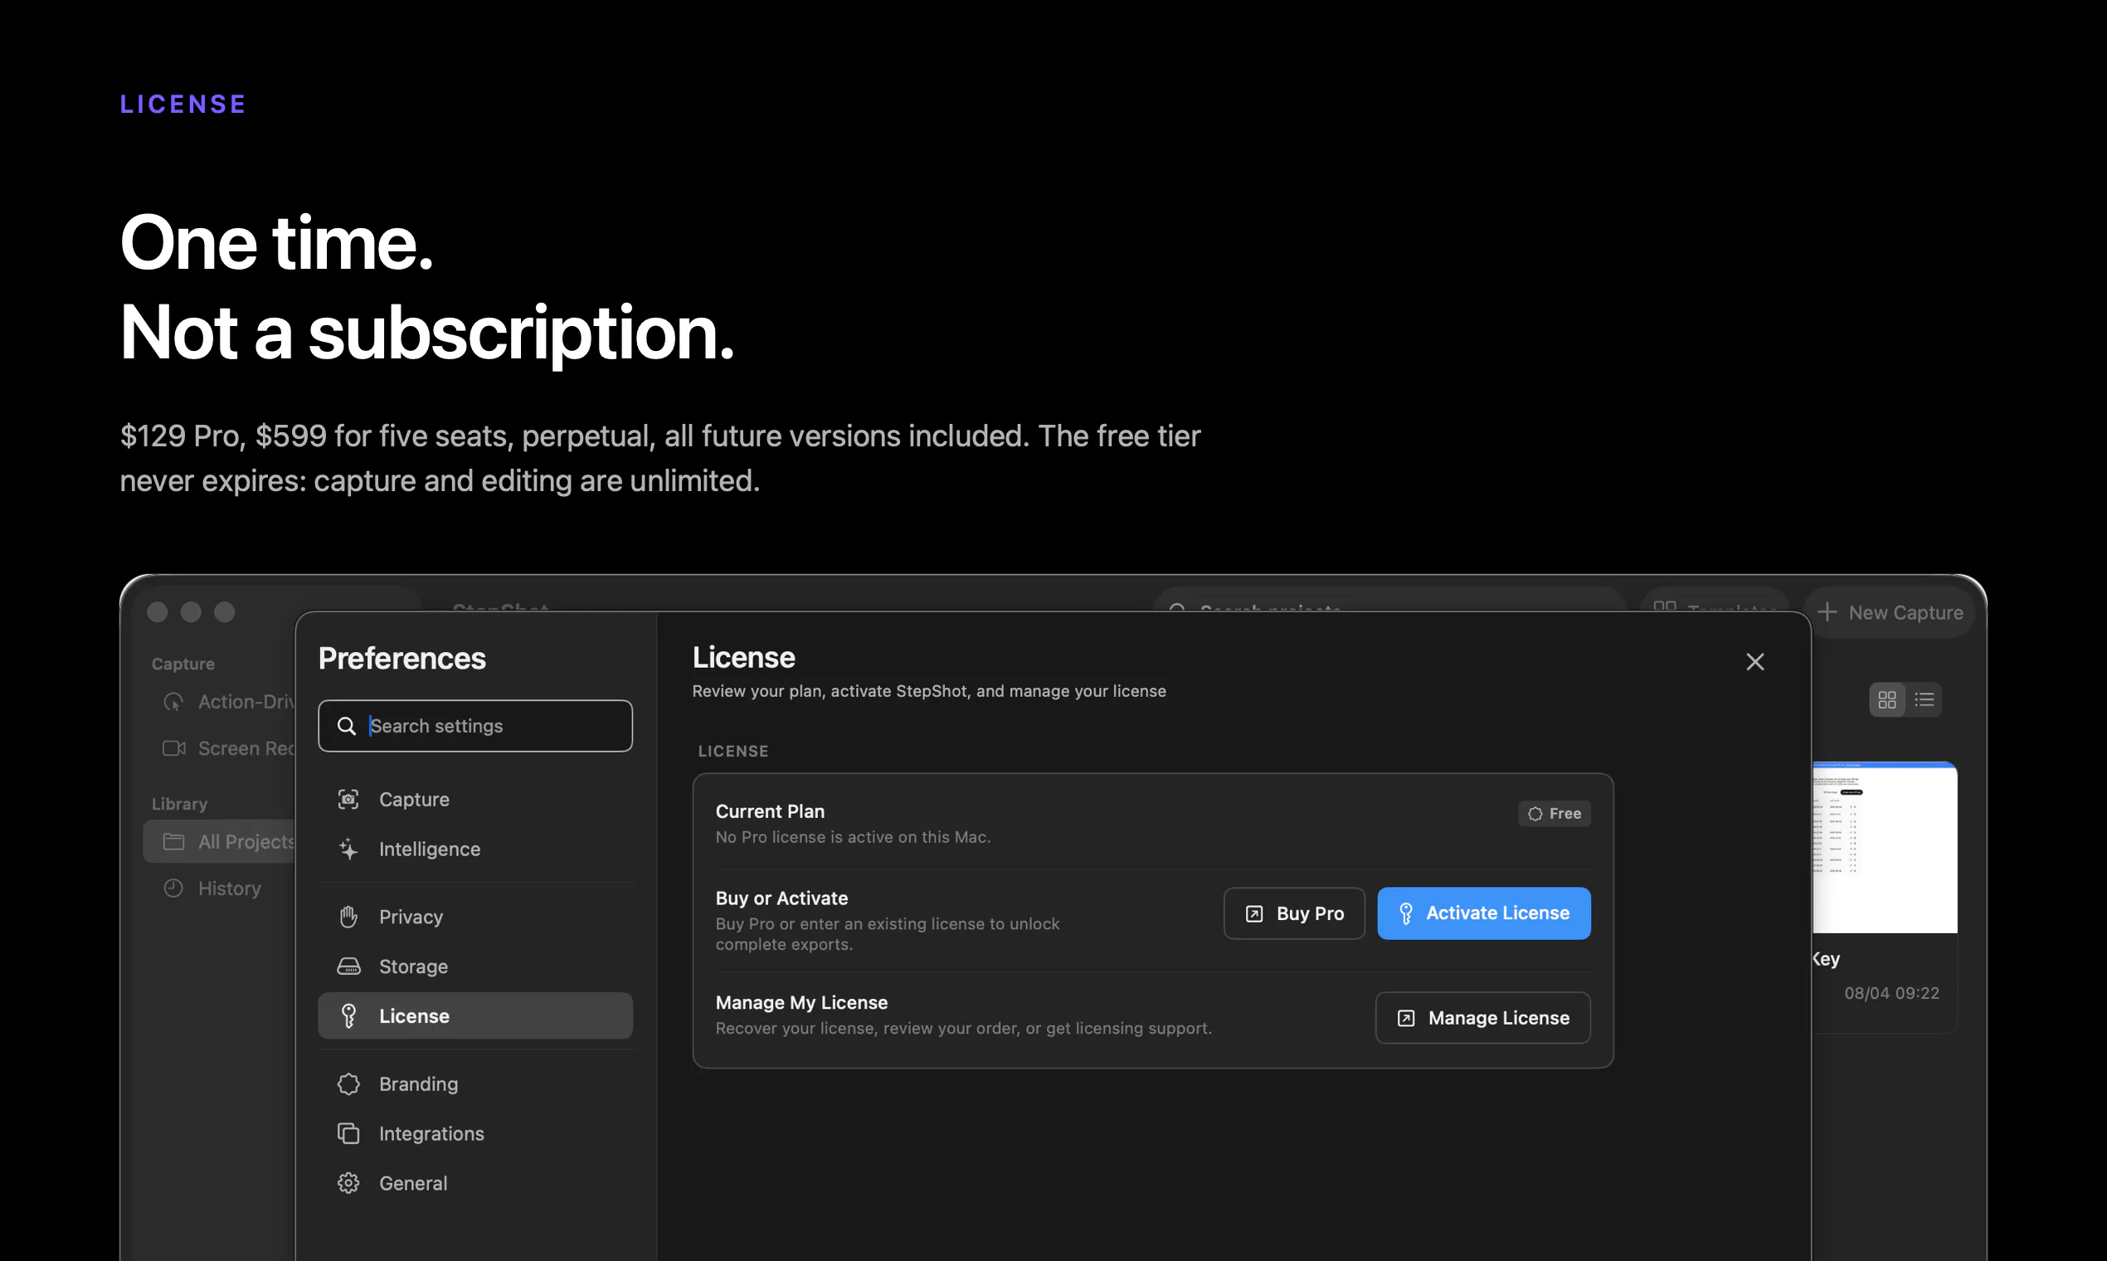Click the Privacy hand icon
Viewport: 2107px width, 1261px height.
348,917
